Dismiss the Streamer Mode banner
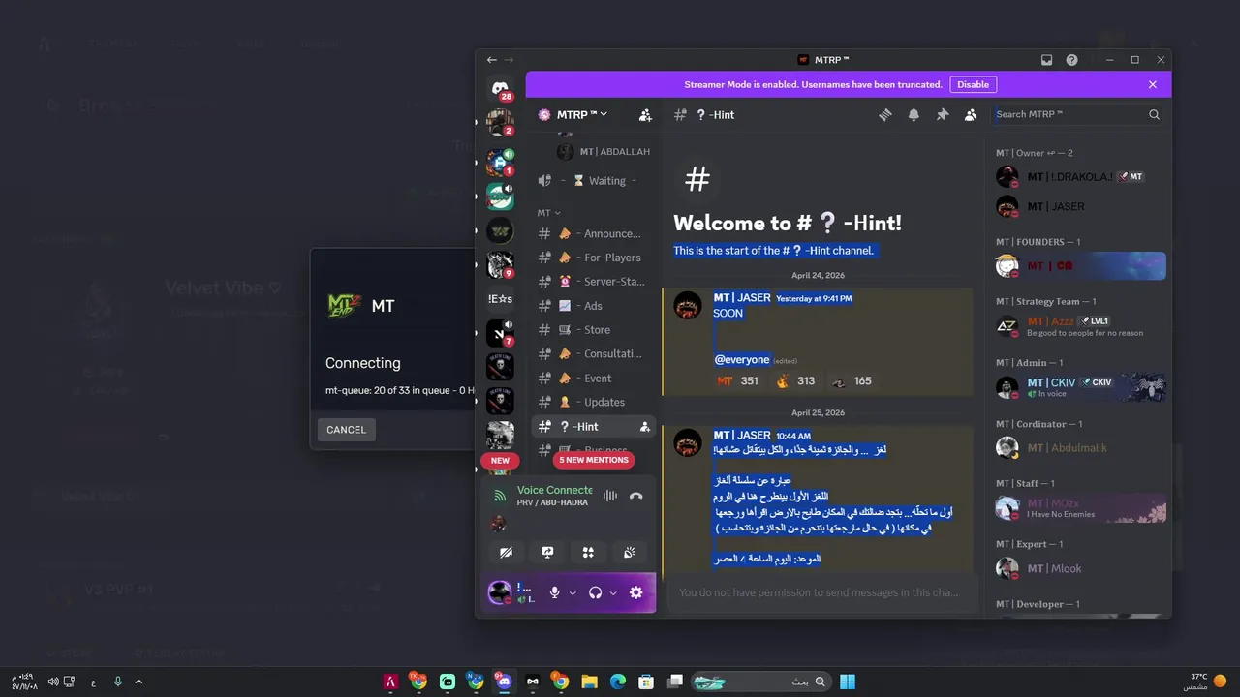 (1153, 84)
